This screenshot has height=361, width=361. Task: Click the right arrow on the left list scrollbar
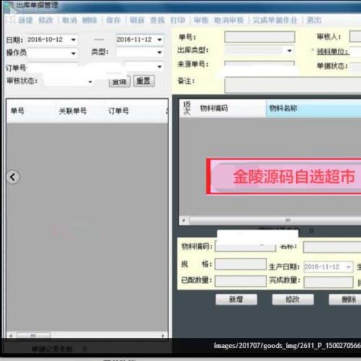coord(163,335)
